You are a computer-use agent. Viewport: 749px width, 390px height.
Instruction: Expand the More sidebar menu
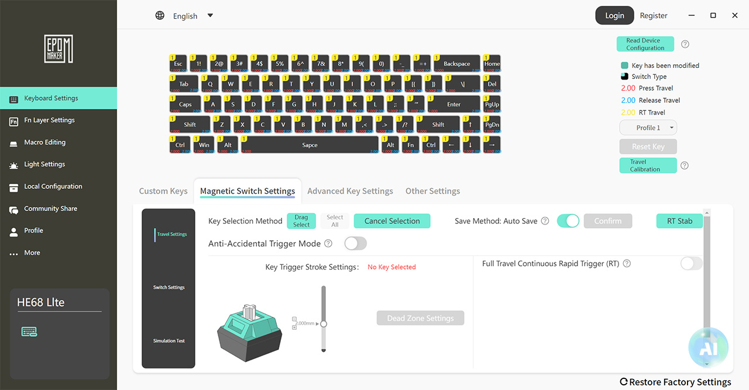point(32,253)
